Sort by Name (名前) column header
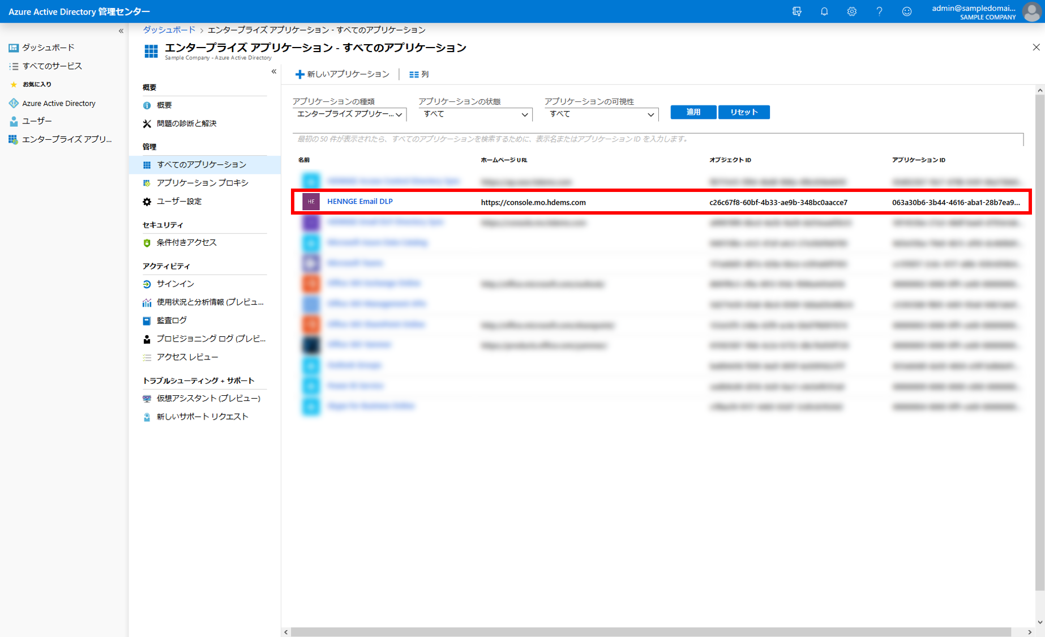Screen dimensions: 1045x637 [x=304, y=160]
